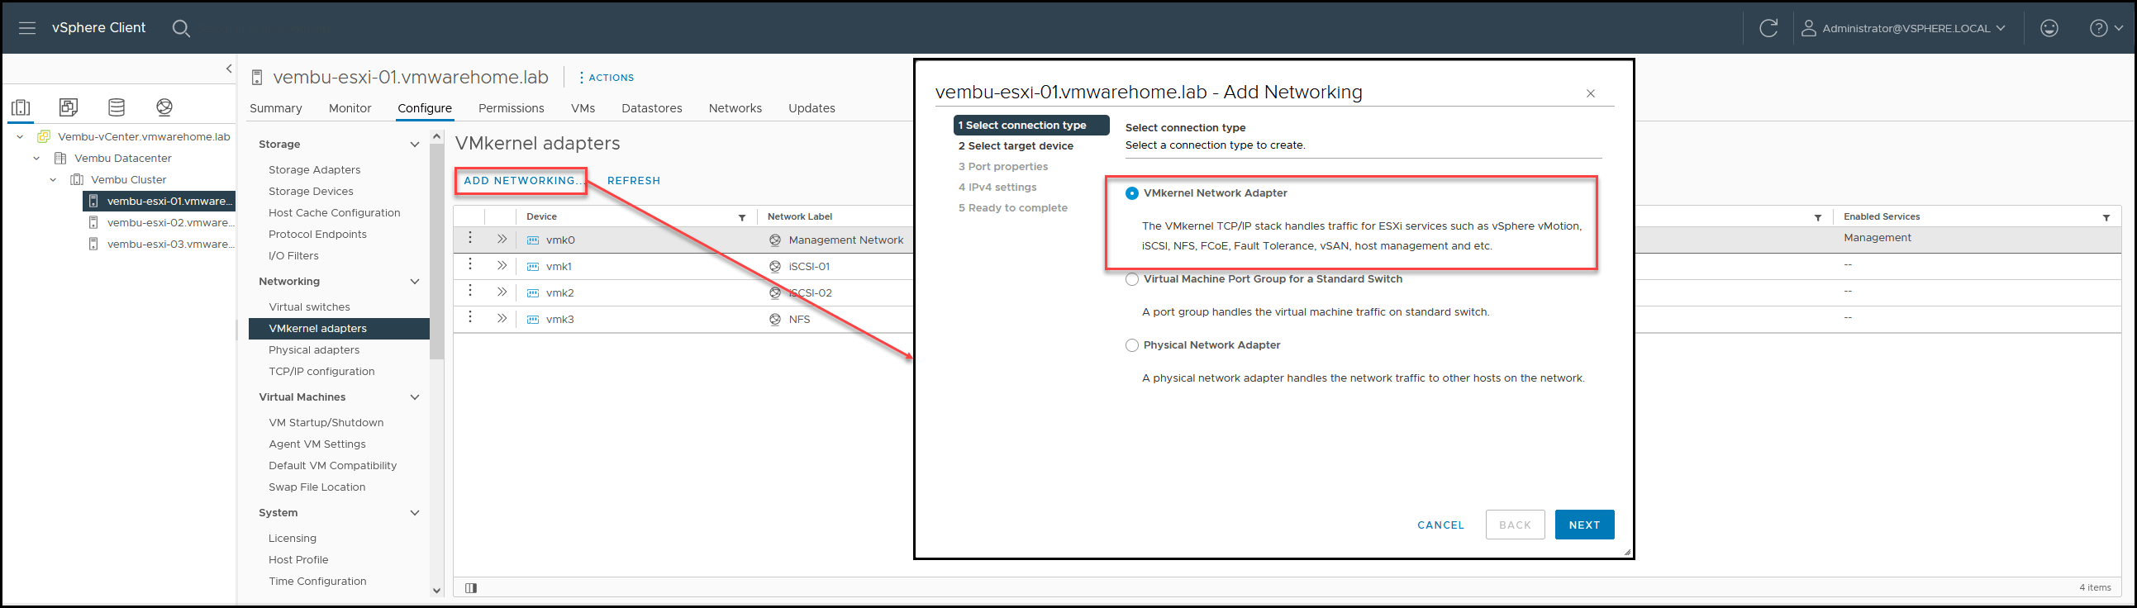Open row actions menu for vmk1
The image size is (2137, 608).
470,264
